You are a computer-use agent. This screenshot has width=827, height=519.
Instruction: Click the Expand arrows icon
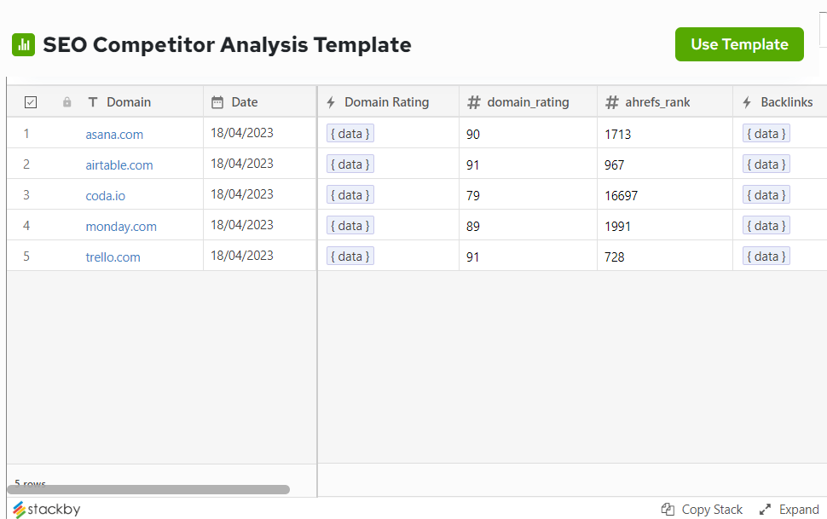766,510
